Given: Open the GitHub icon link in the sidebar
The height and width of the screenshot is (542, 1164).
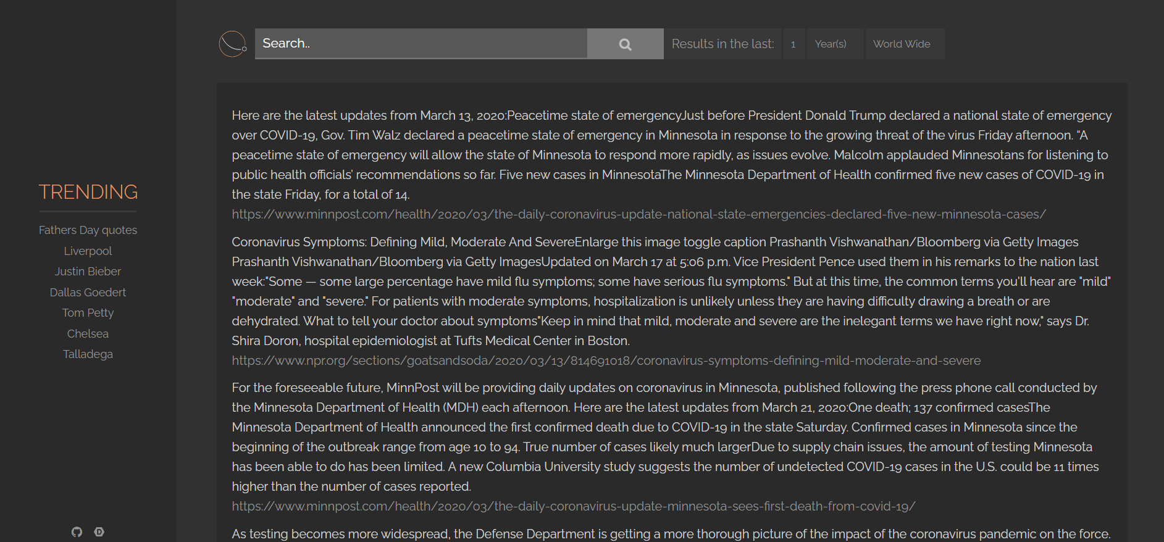Looking at the screenshot, I should [77, 532].
